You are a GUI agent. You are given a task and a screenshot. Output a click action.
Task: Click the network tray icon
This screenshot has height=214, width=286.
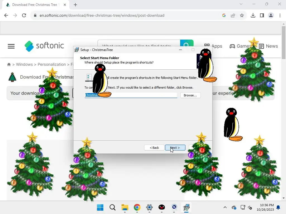pyautogui.click(x=243, y=207)
